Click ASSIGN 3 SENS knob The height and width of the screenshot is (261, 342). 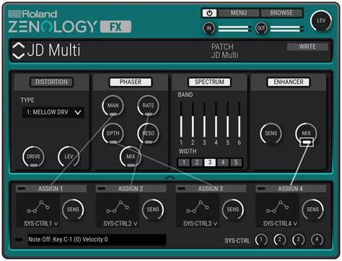click(x=232, y=210)
